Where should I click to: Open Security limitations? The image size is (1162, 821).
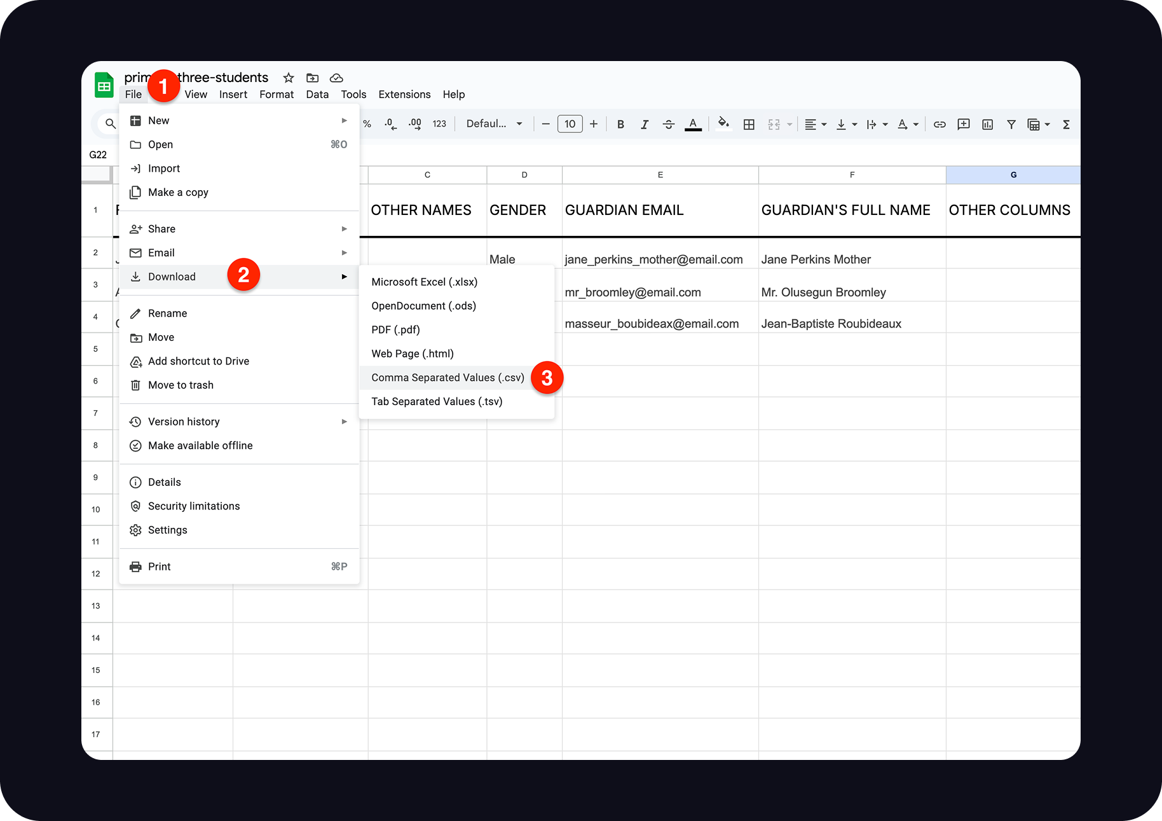(x=239, y=506)
